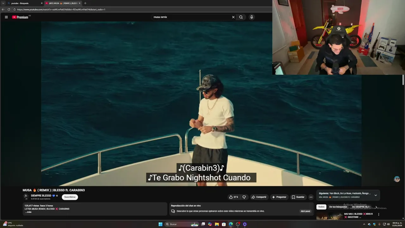The height and width of the screenshot is (228, 405).
Task: Subscribe with the Suscribirse button
Action: click(70, 197)
